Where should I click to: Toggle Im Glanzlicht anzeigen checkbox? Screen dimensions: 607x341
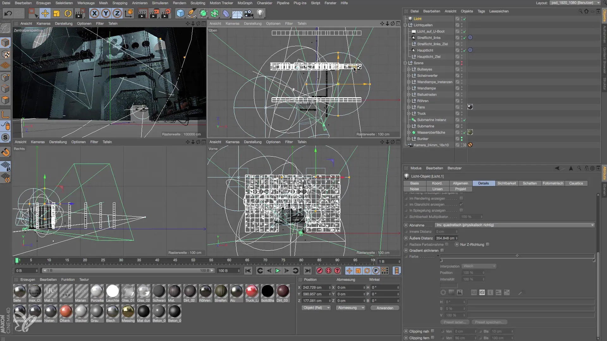click(461, 204)
